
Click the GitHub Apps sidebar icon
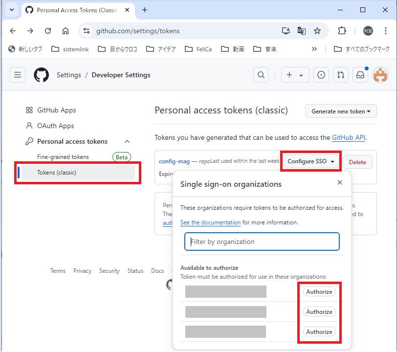(29, 110)
